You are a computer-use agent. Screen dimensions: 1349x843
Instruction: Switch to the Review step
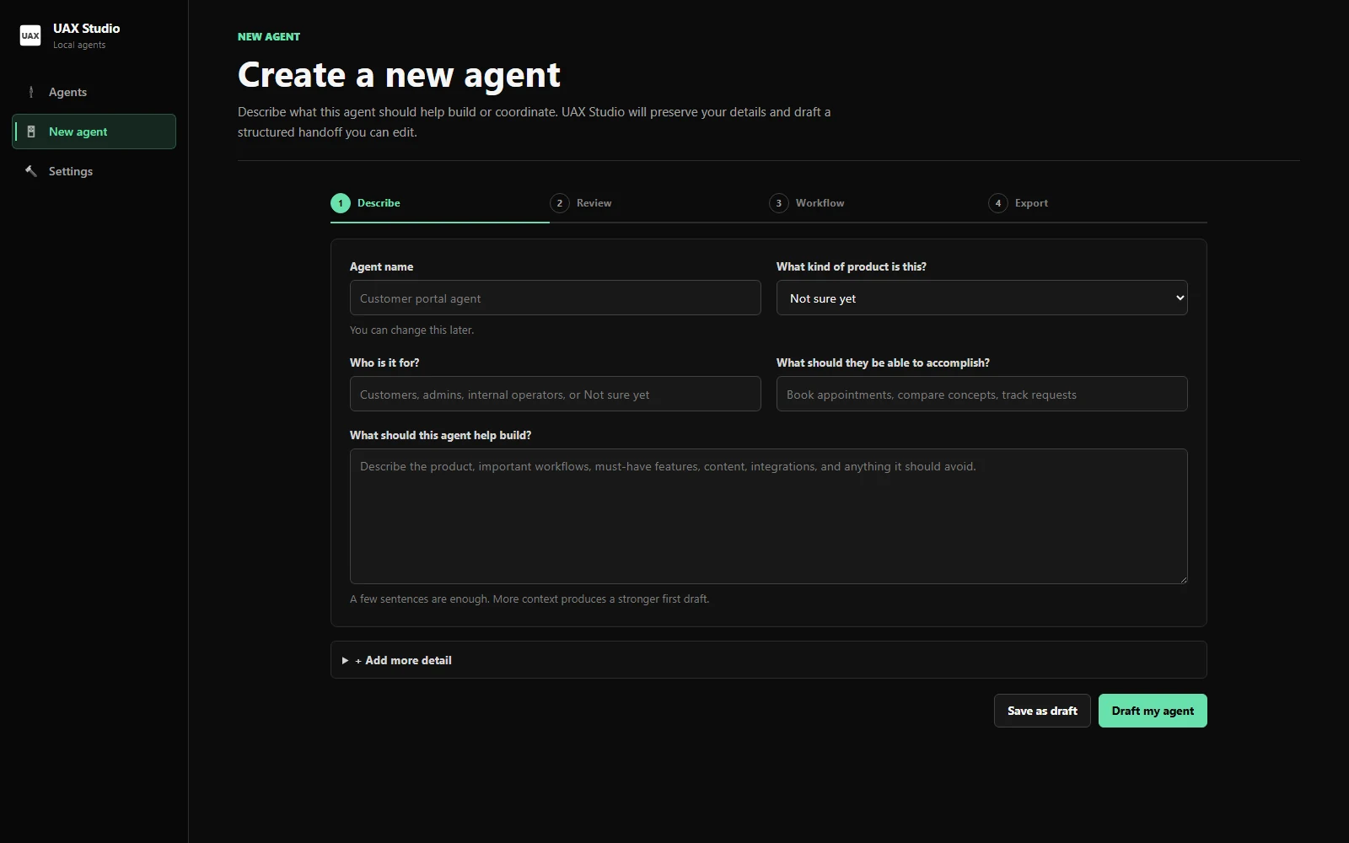(x=658, y=203)
